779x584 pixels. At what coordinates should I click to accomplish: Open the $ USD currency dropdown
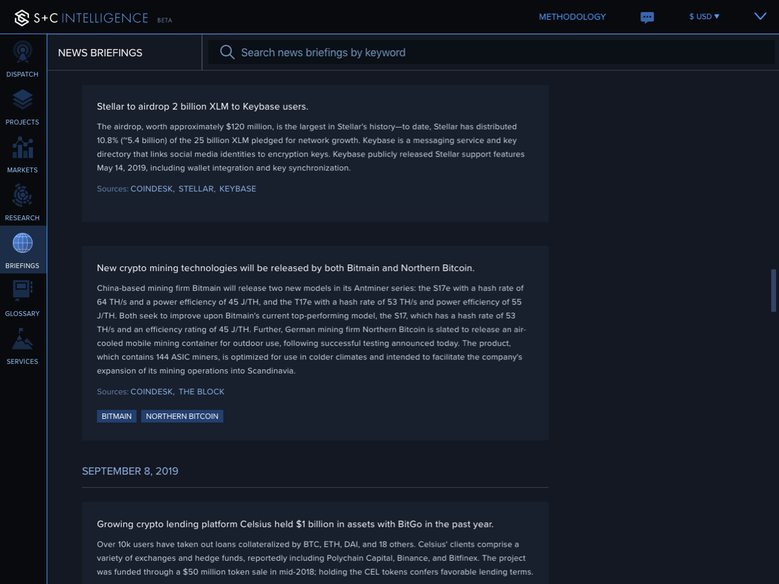tap(704, 17)
